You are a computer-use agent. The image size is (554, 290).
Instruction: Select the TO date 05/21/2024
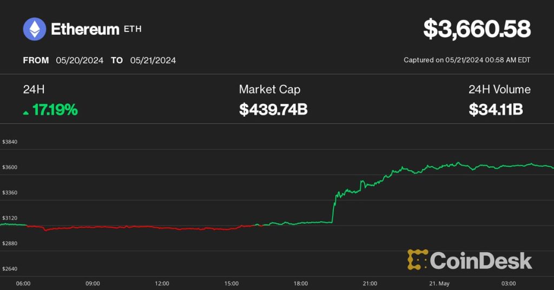(x=153, y=61)
